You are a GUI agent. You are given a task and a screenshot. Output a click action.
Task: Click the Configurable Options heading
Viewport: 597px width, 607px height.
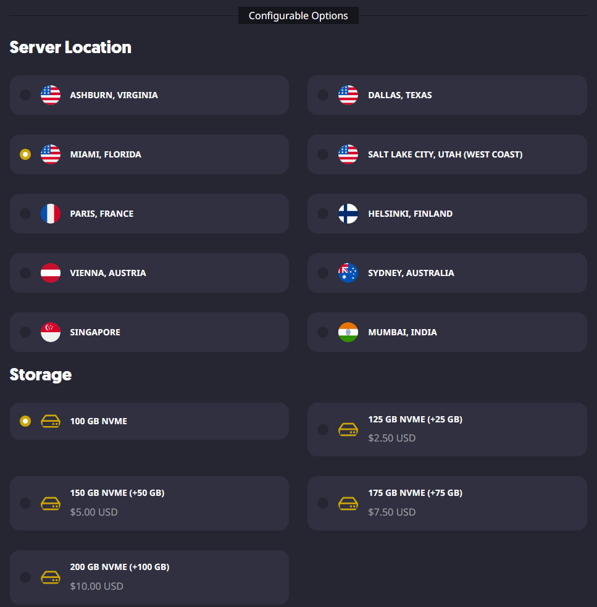[298, 16]
